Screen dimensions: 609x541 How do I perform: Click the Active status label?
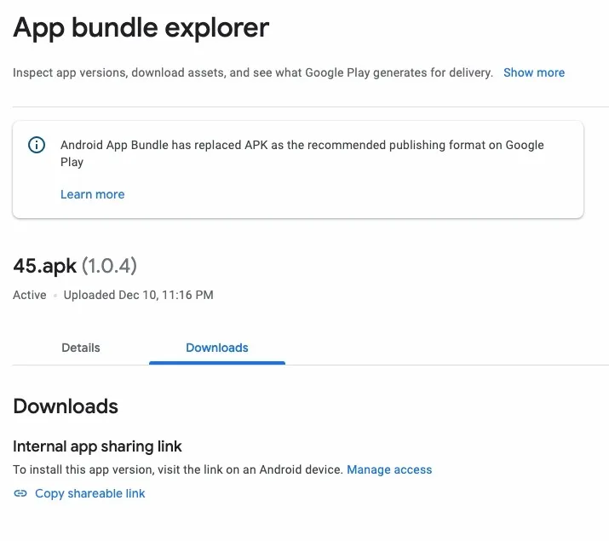point(30,295)
